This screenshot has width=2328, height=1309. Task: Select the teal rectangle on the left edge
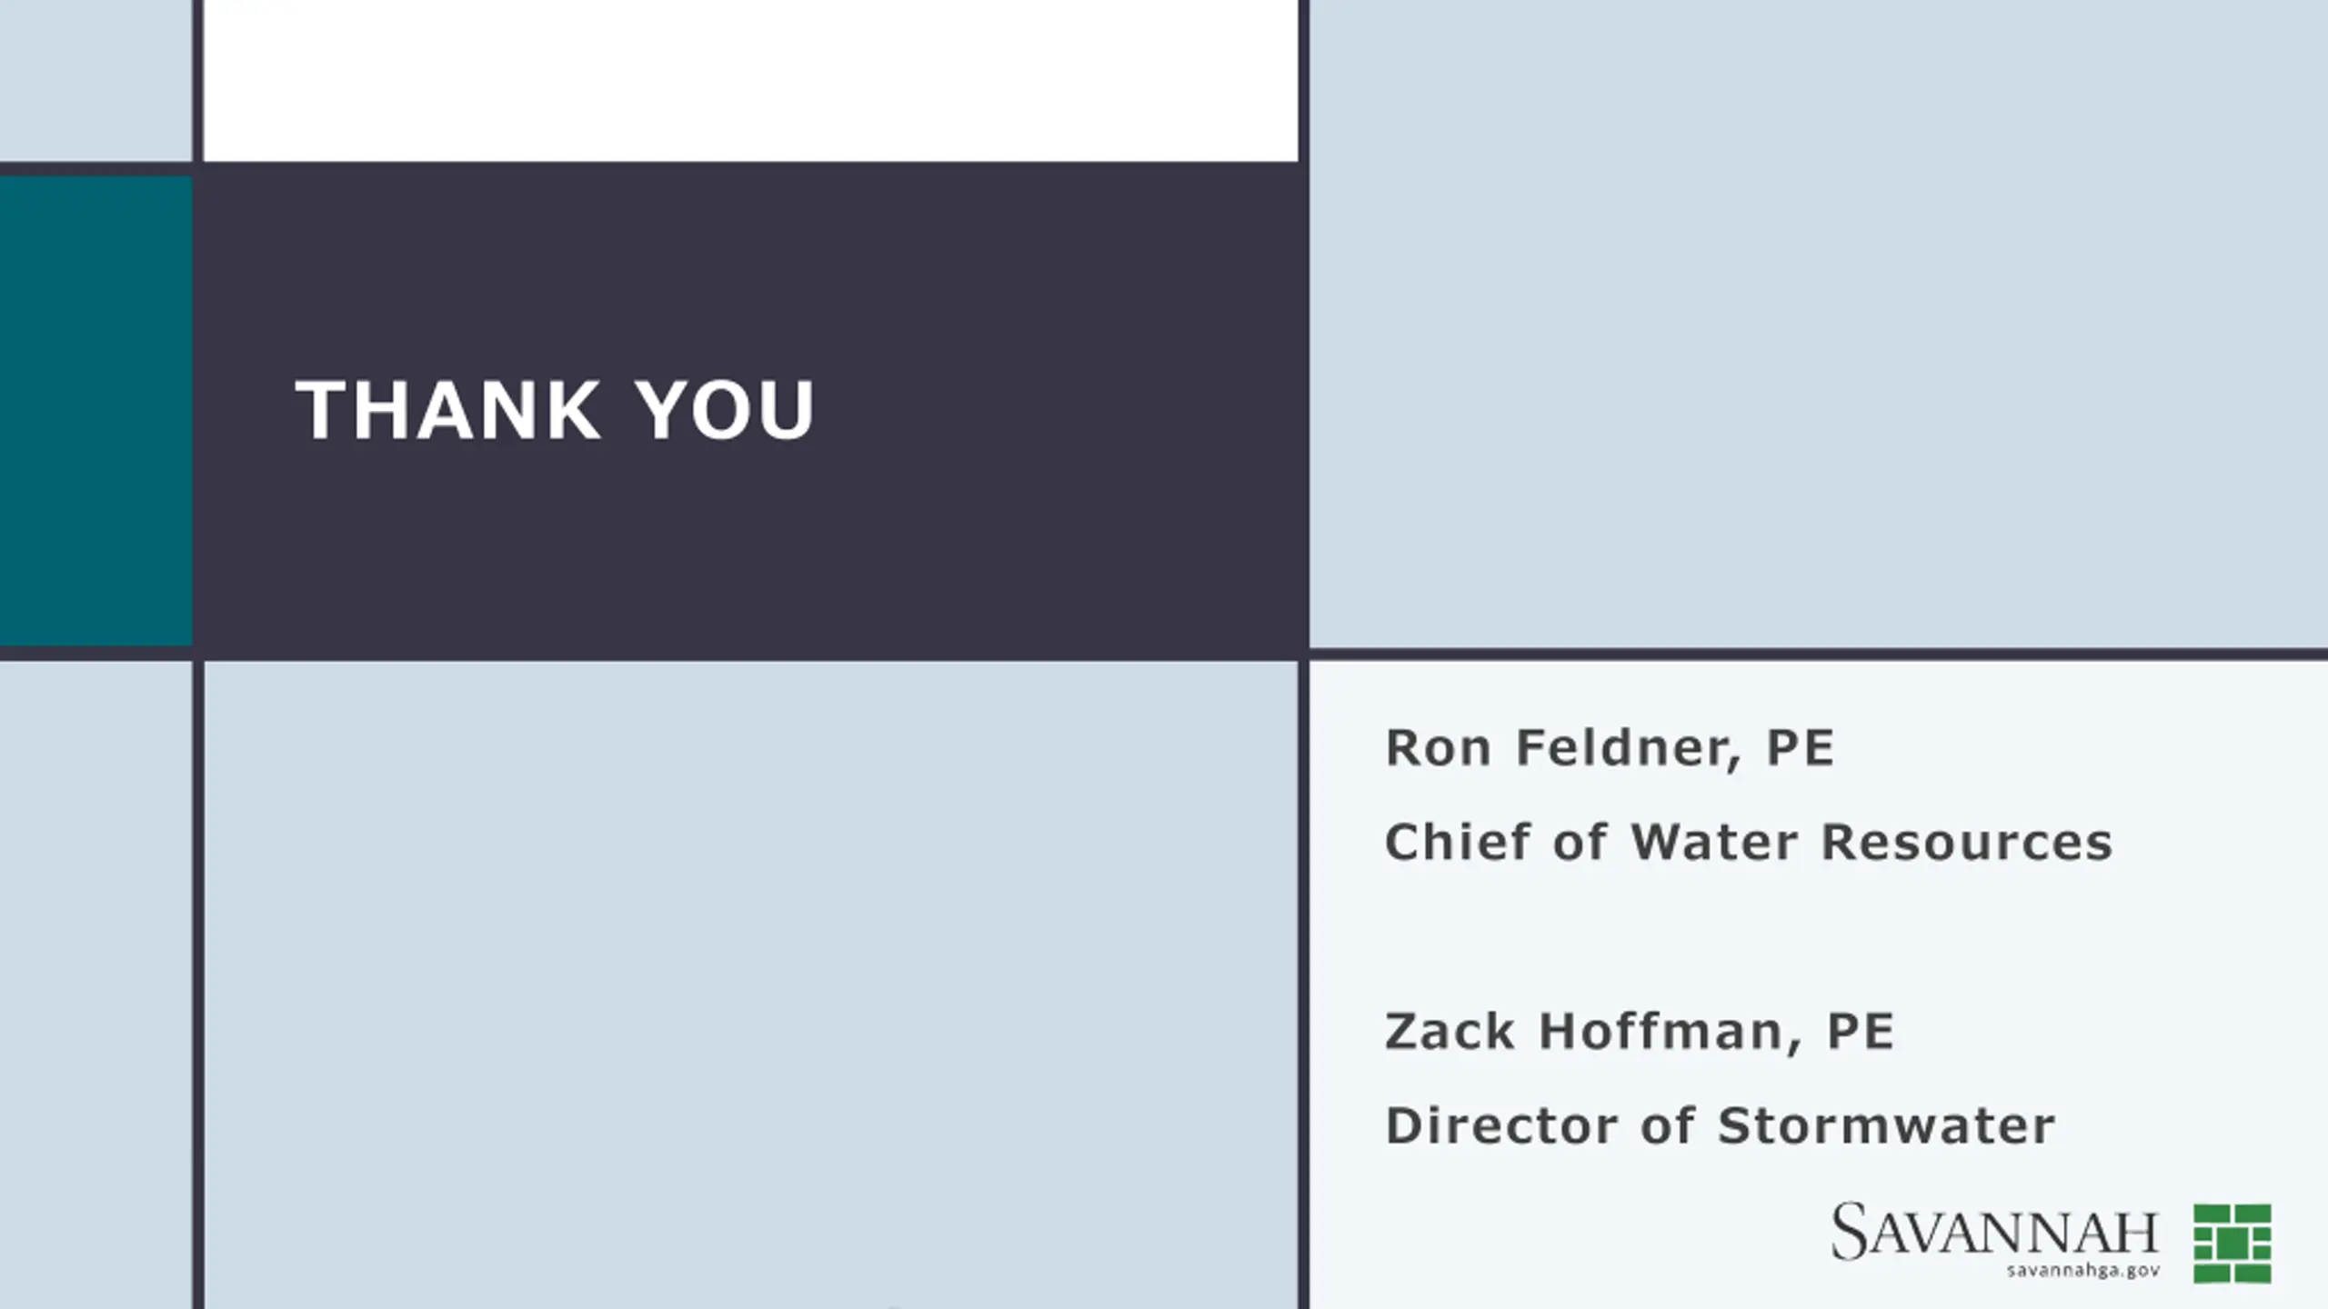coord(95,411)
